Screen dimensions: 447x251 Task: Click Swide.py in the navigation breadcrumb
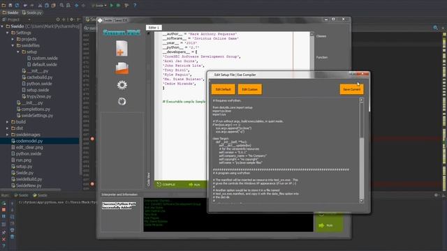pos(32,13)
